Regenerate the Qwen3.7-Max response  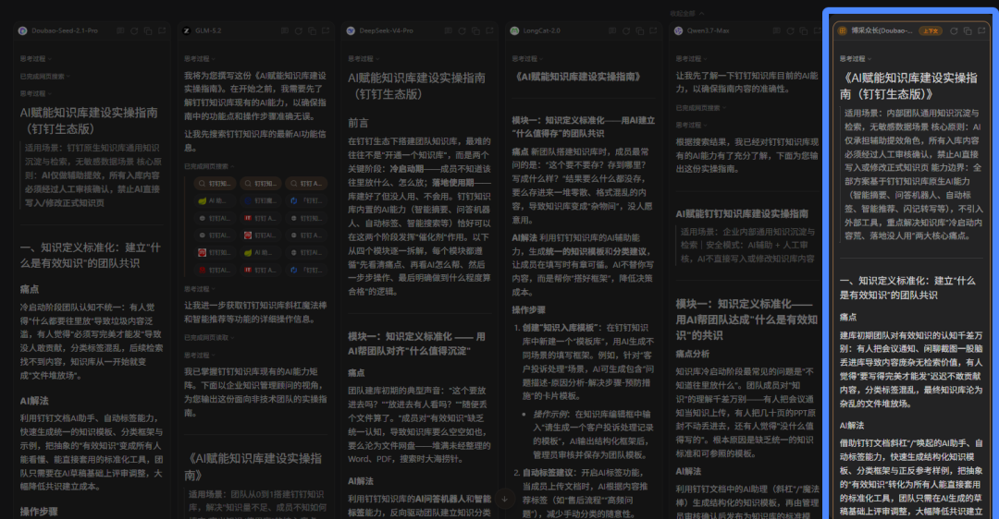(x=790, y=30)
